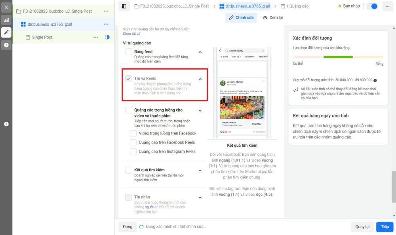The width and height of the screenshot is (396, 235).
Task: Click the half-circle status icon on Single Post
Action: click(x=107, y=37)
